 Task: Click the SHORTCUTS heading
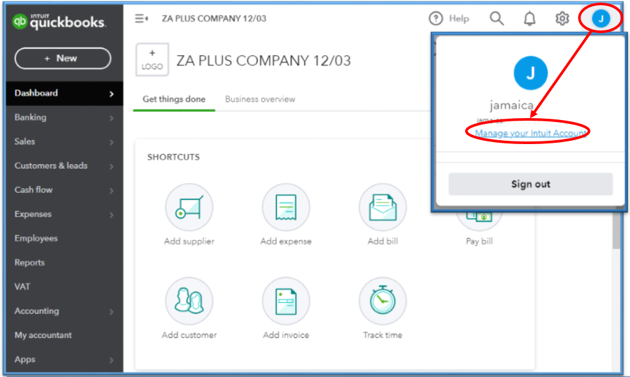pos(173,157)
